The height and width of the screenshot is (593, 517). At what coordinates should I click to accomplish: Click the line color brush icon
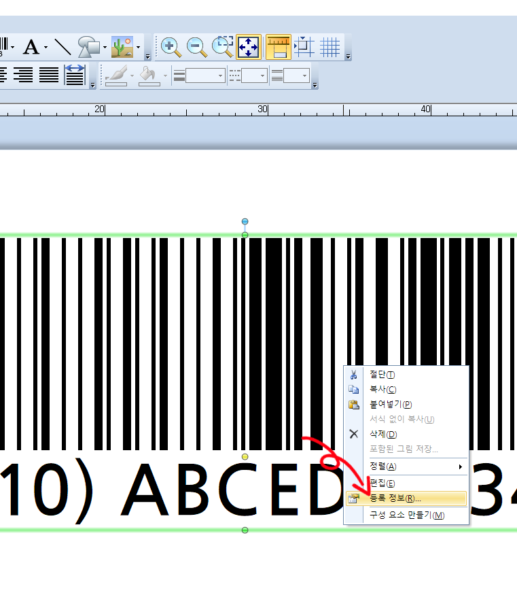click(x=117, y=73)
